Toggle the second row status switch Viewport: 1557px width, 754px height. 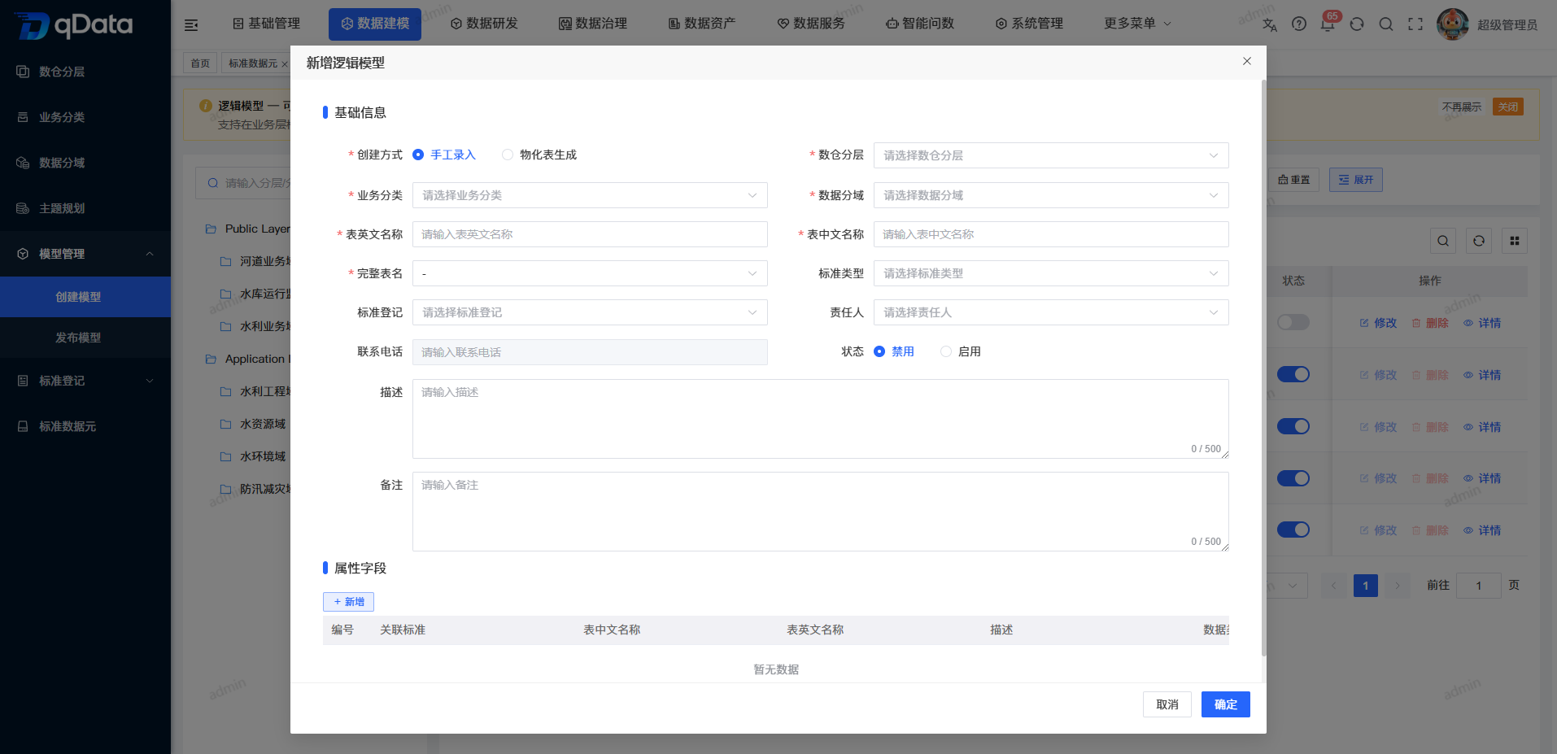coord(1293,374)
